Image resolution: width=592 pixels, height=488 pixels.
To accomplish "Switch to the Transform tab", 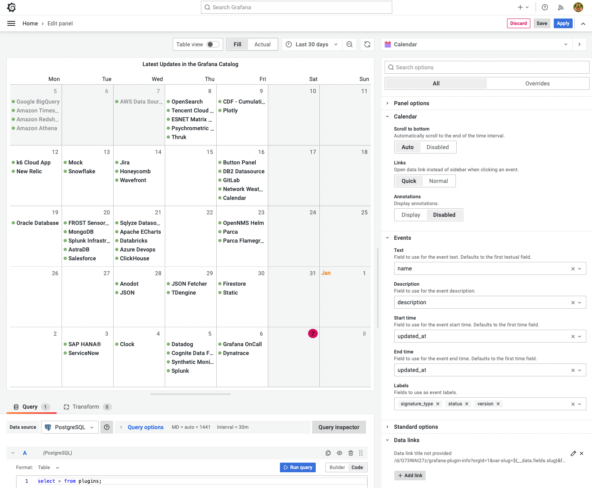I will coord(87,407).
